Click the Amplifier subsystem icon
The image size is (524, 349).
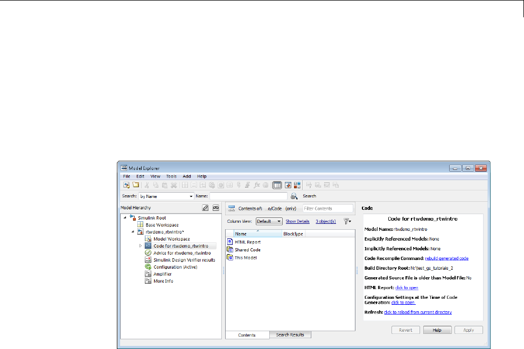pyautogui.click(x=148, y=273)
